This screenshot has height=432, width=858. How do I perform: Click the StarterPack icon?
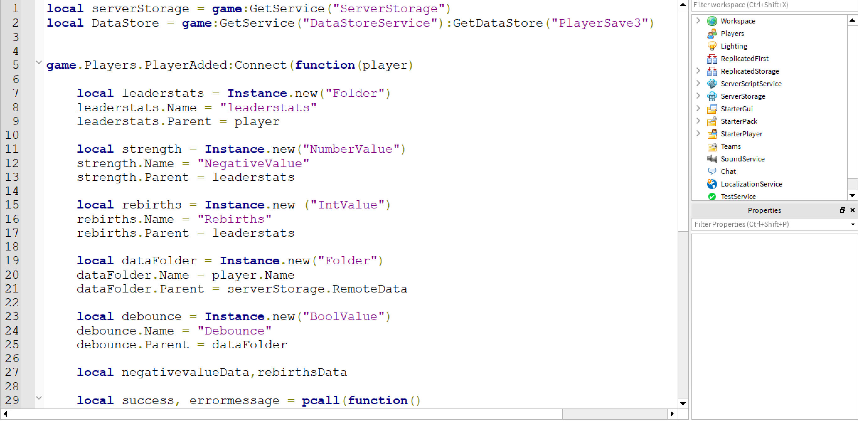click(712, 121)
